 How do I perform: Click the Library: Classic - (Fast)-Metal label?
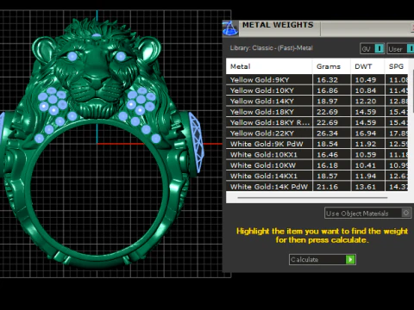coord(271,48)
